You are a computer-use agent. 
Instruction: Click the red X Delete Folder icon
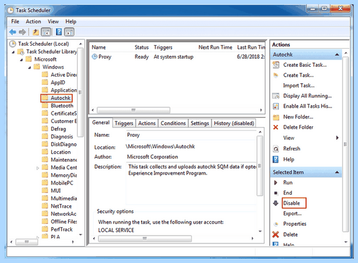(276, 127)
